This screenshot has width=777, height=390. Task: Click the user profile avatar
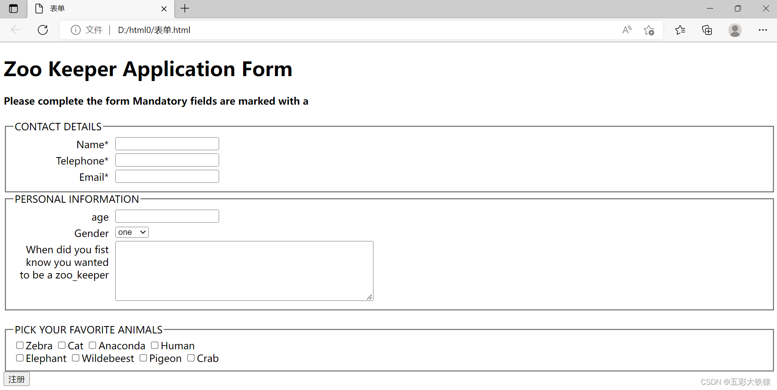735,30
